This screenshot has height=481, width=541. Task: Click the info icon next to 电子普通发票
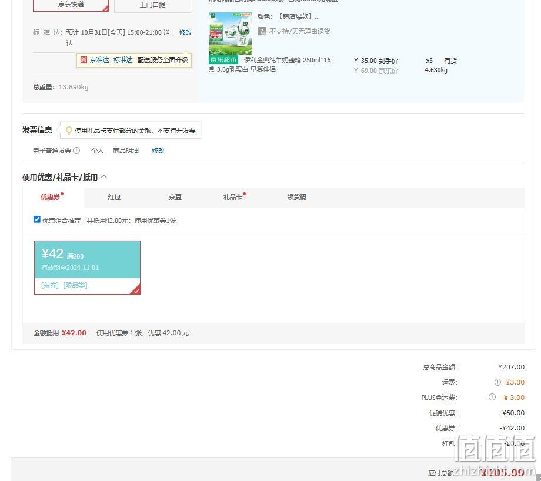[x=76, y=151]
